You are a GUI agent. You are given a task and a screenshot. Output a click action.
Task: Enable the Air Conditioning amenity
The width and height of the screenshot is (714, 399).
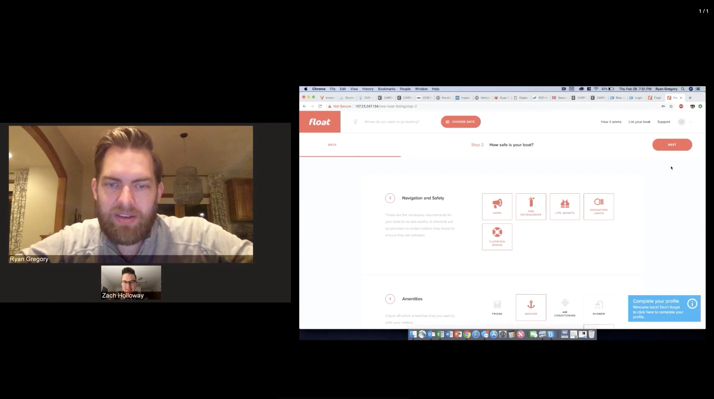coord(564,307)
